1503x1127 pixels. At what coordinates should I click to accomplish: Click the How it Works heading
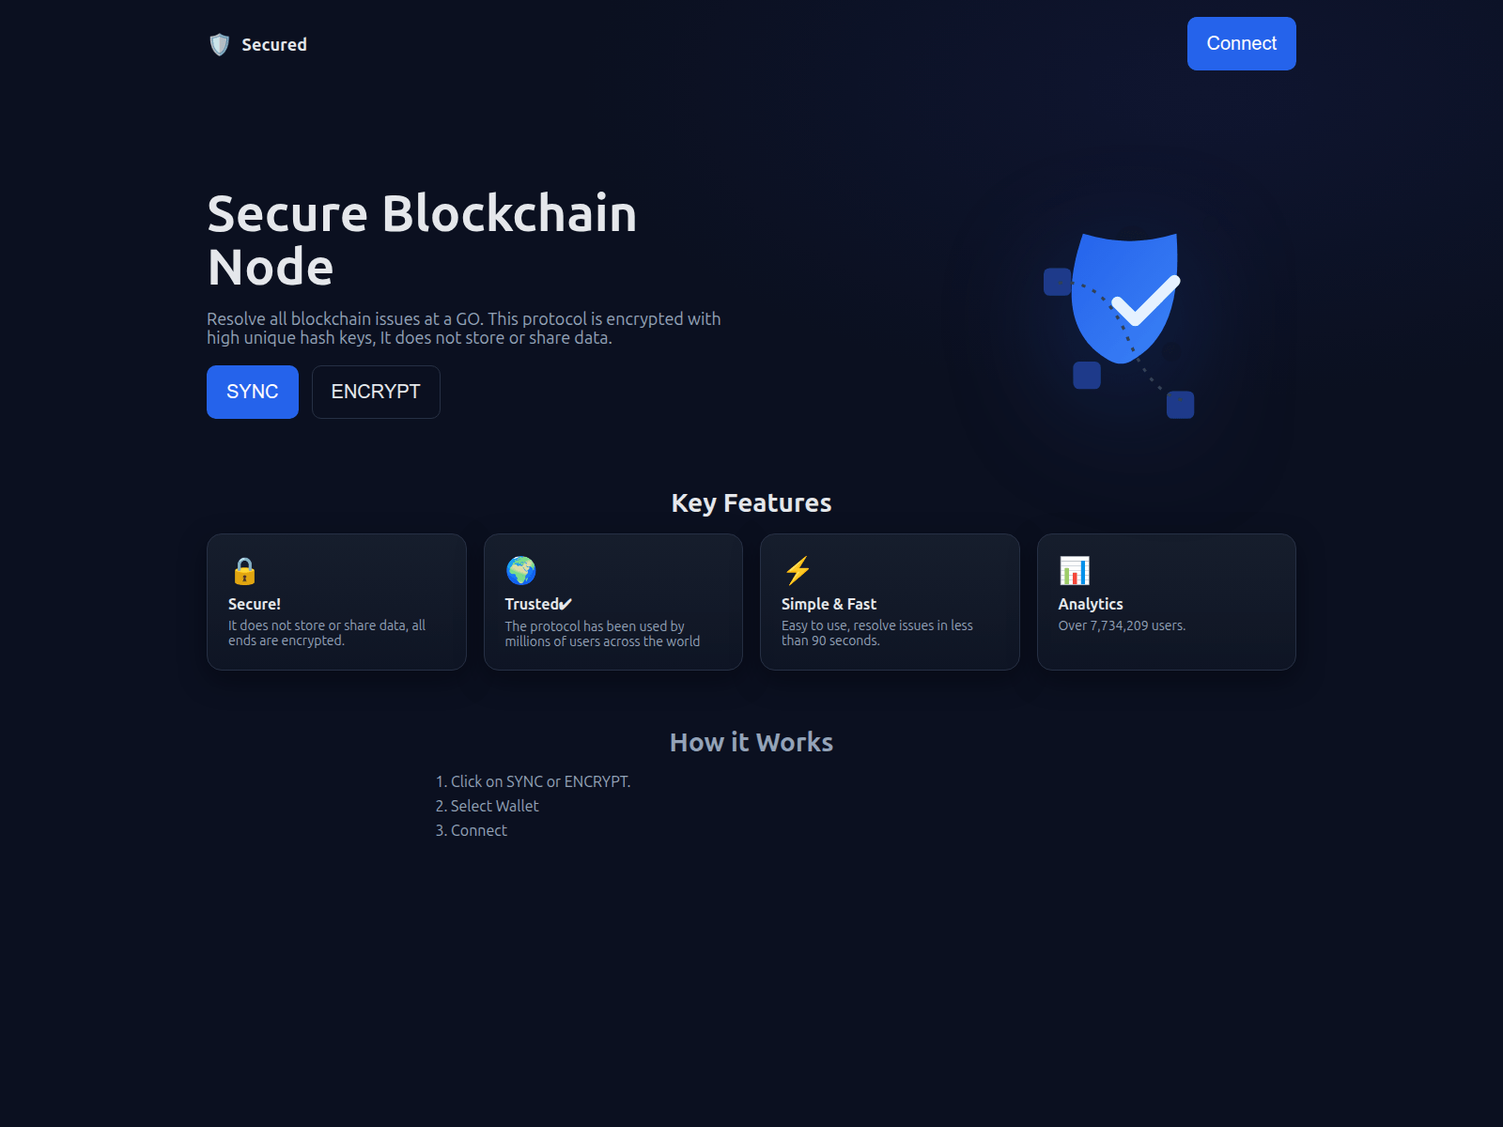pyautogui.click(x=751, y=743)
